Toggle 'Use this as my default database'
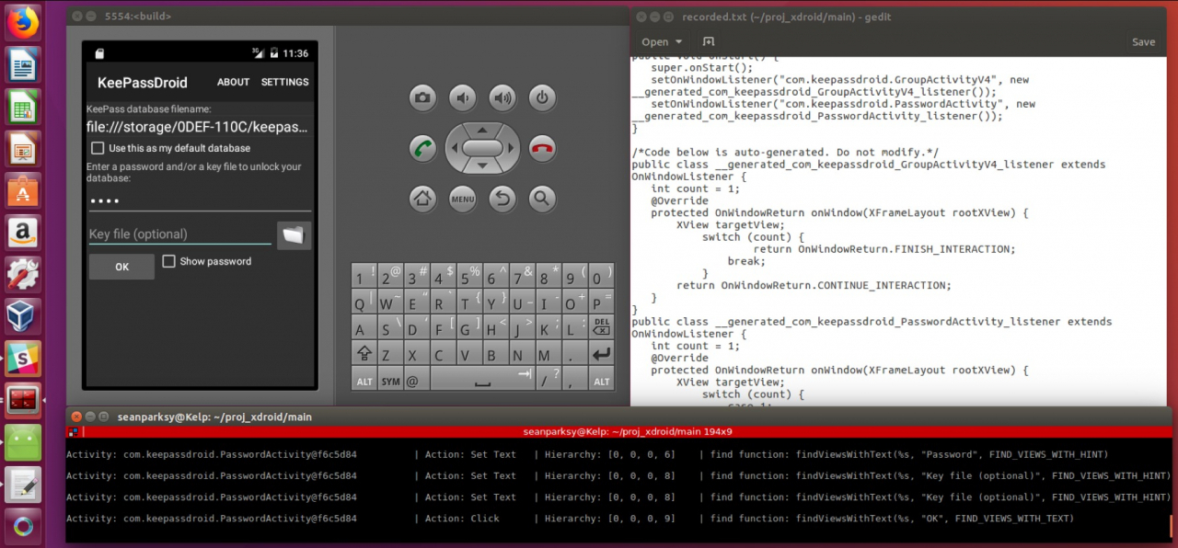 97,148
